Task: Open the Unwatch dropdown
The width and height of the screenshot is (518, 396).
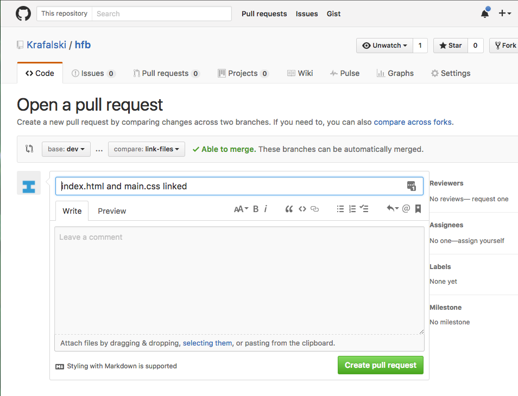Action: (x=384, y=46)
